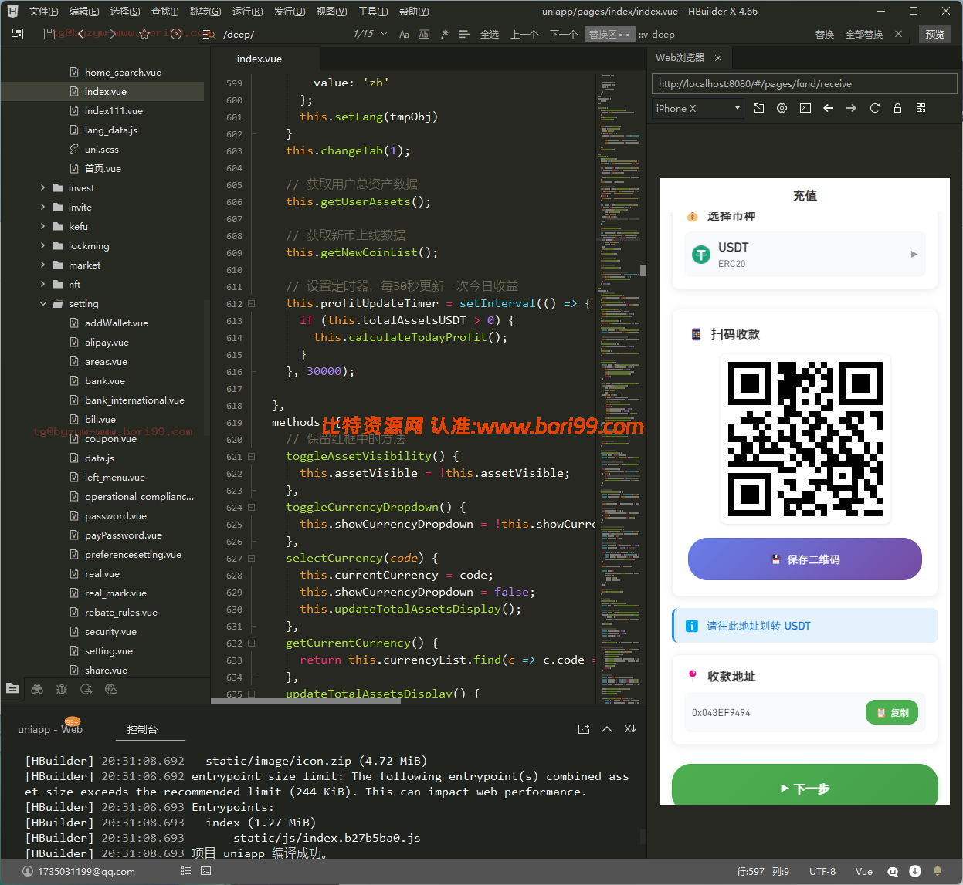Screen dimensions: 963x885
Task: Click the browser forward arrow
Action: (x=851, y=108)
